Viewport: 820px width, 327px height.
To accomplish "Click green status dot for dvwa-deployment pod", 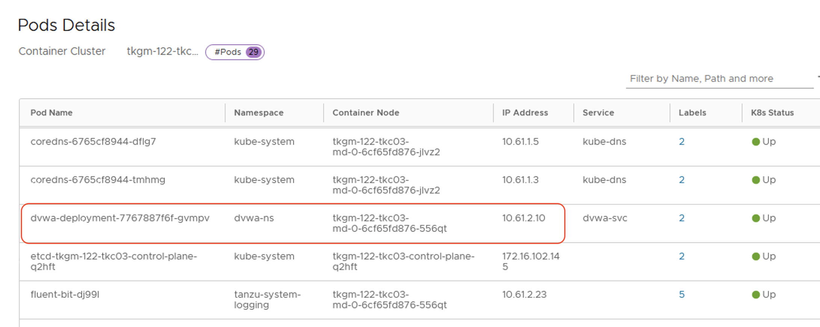I will [x=756, y=218].
